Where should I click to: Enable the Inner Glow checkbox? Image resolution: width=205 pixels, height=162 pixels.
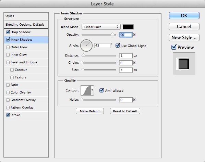(x=8, y=55)
